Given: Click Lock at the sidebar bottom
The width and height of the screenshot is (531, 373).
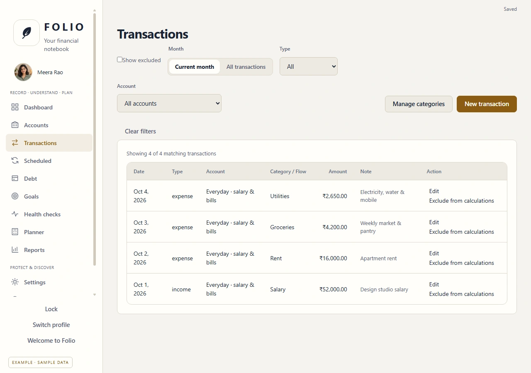Looking at the screenshot, I should (51, 309).
